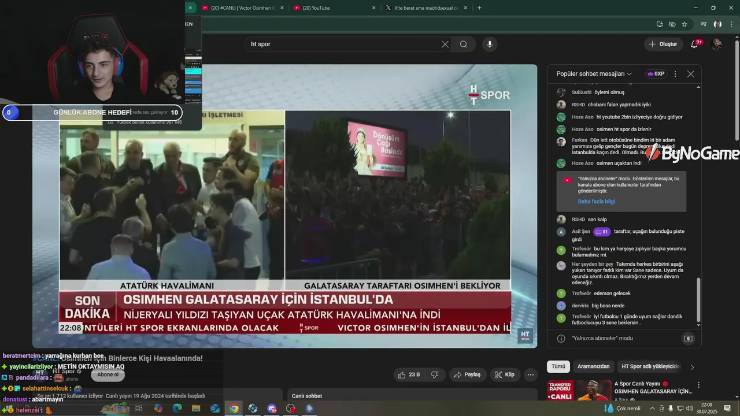
Task: Click chat message 'big boss nerde'
Action: 608,306
